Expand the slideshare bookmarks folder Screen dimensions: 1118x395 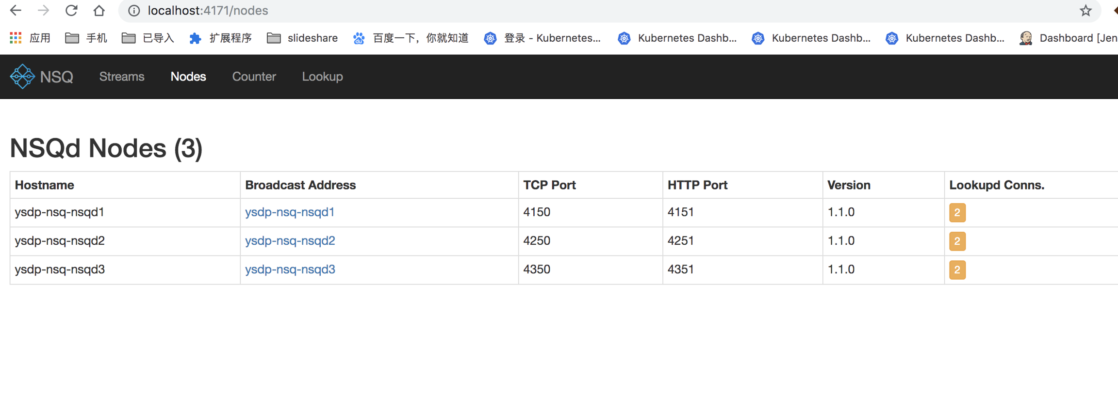coord(302,38)
